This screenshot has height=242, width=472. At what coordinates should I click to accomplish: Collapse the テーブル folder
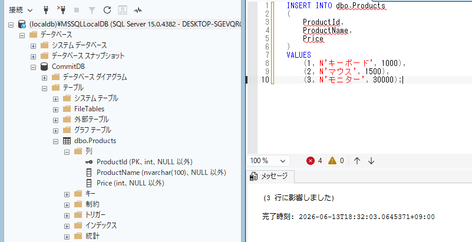point(45,88)
